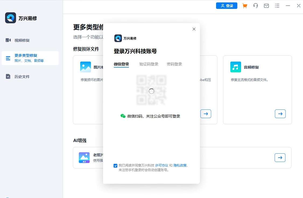The height and width of the screenshot is (198, 303).
Task: Click arrow button on the middle repair card
Action: point(206,114)
